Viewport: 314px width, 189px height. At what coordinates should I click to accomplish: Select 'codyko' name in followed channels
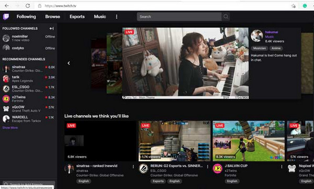pyautogui.click(x=18, y=48)
